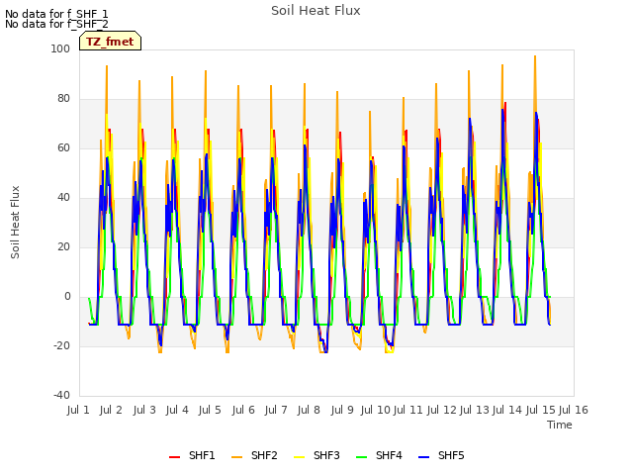
Task: Click the Jul 2 x-axis tick label
Action: coord(111,410)
